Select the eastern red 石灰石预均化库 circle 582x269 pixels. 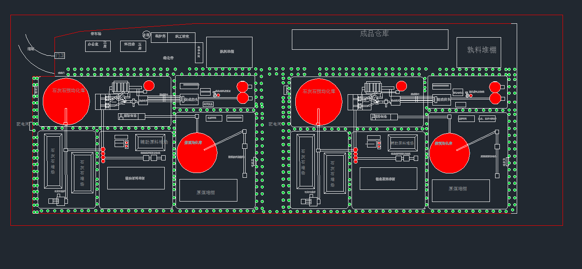(319, 102)
